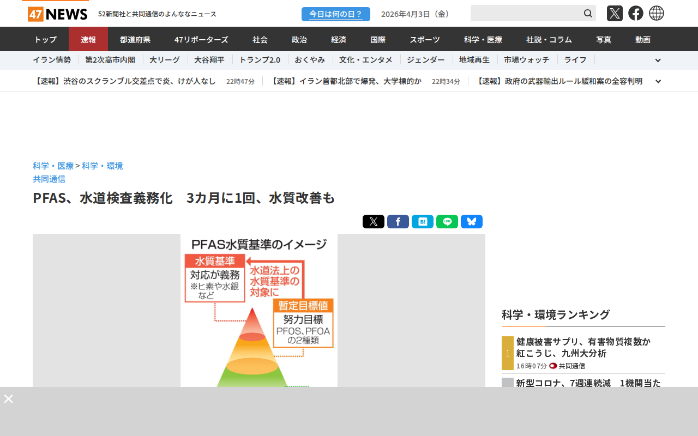Open the 科学・環境 breadcrumb link
698x436 pixels.
[x=103, y=166]
